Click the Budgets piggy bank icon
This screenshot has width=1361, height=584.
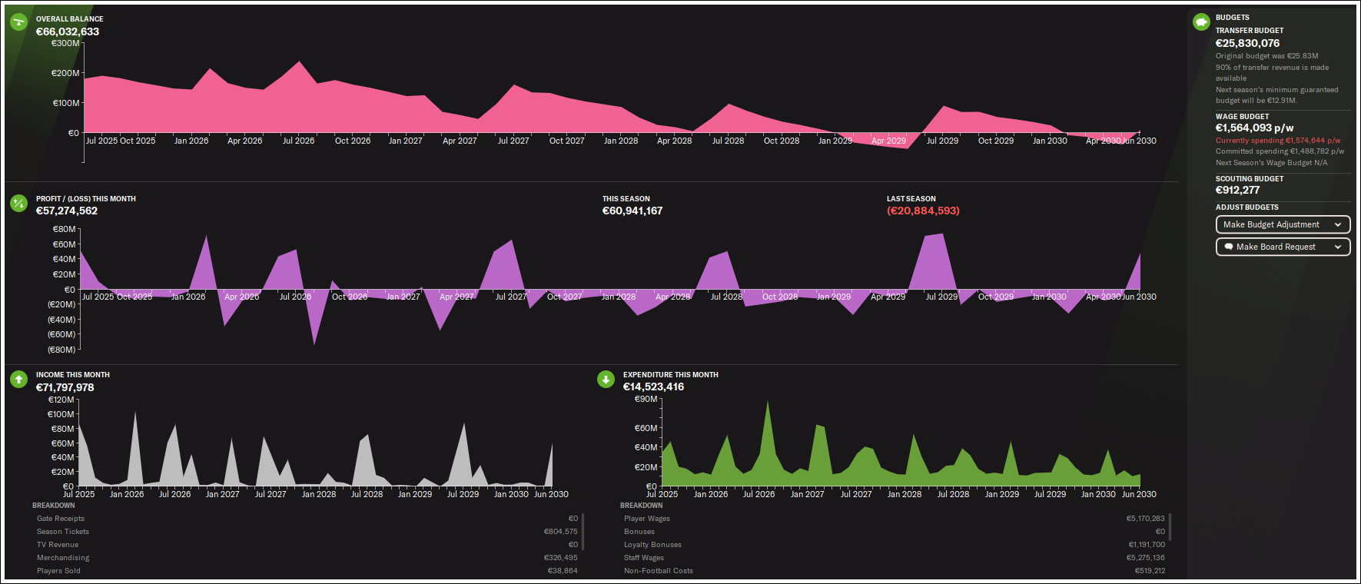tap(1201, 22)
